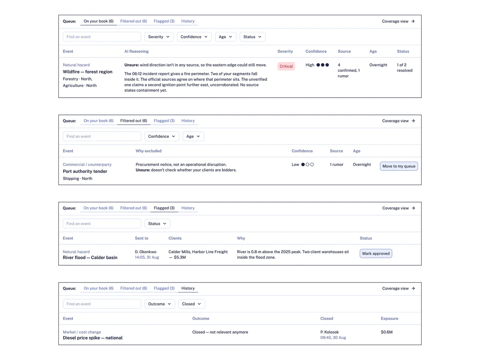Click the Exposure column header
Viewport: 480px width, 360px height.
390,319
